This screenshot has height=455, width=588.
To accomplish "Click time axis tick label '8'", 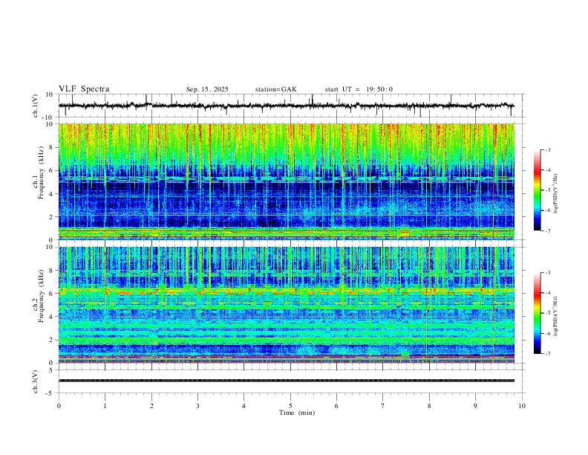I will point(429,406).
